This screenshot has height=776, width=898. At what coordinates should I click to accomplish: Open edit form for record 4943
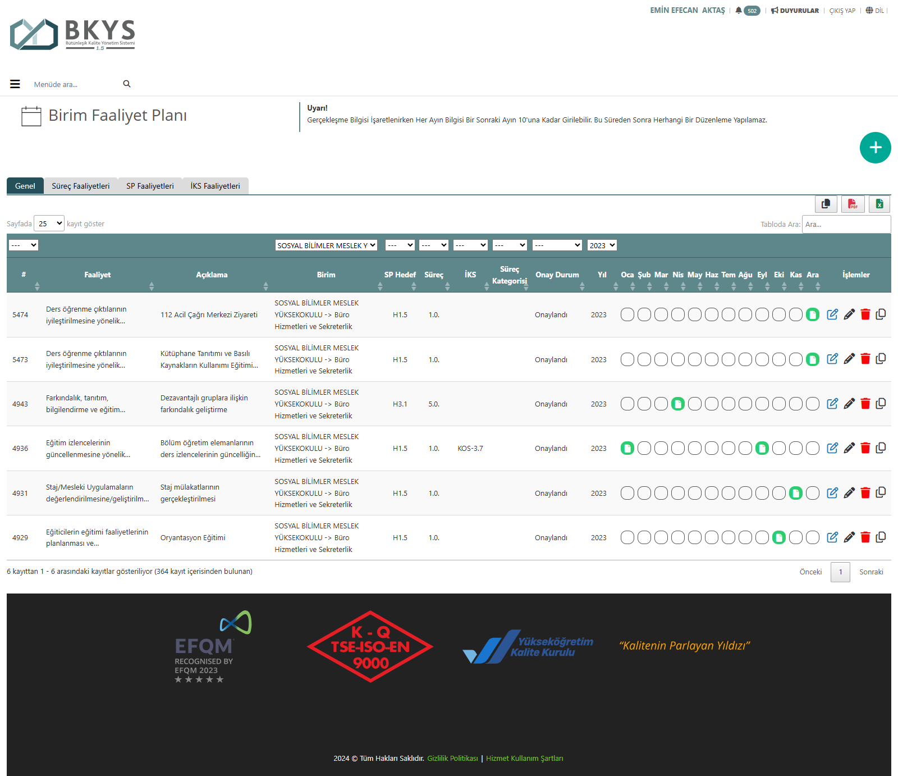point(832,404)
